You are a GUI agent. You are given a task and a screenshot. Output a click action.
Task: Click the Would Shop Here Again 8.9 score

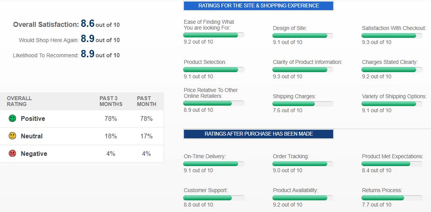coord(88,39)
